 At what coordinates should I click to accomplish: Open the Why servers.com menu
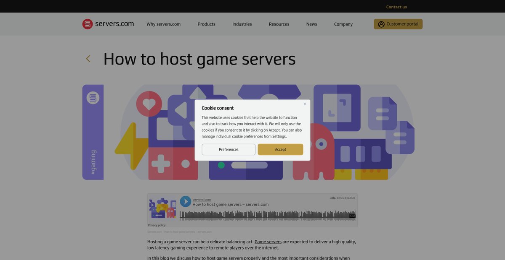163,24
